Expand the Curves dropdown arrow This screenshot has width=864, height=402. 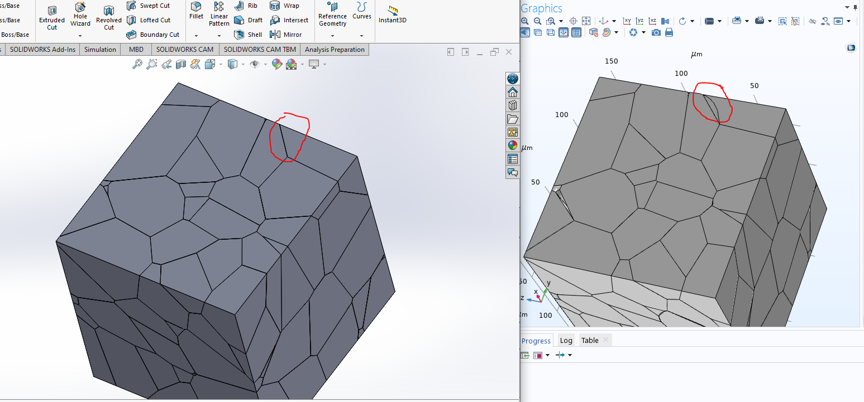[x=362, y=36]
